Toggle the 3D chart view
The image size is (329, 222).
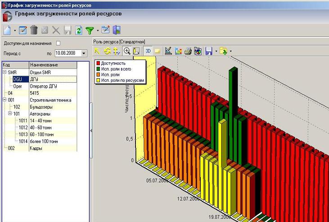[148, 51]
